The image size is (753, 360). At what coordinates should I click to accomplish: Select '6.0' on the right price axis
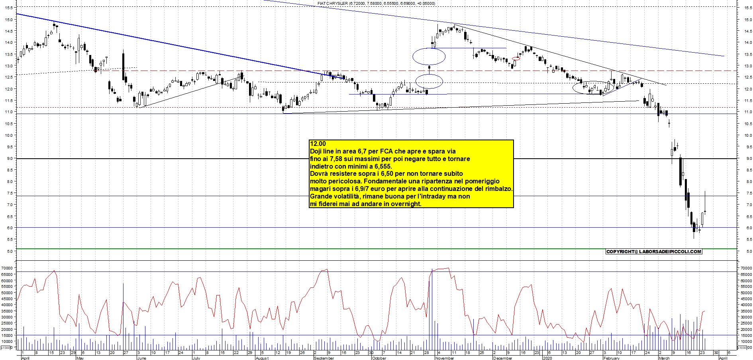pos(749,228)
